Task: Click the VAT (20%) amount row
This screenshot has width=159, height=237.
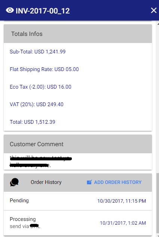Action: click(x=37, y=104)
